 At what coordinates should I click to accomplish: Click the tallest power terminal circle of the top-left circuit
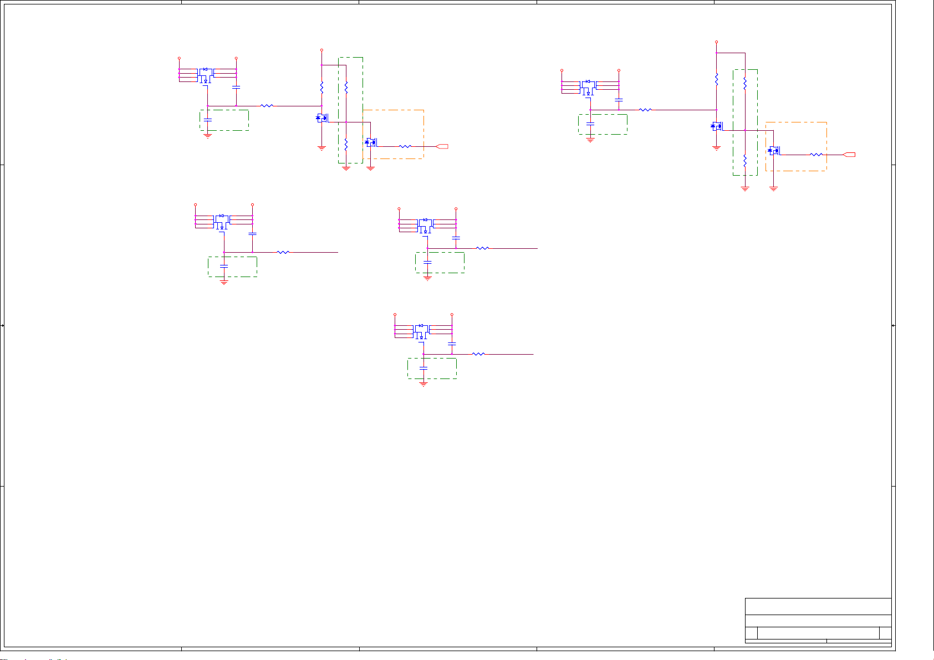click(321, 50)
